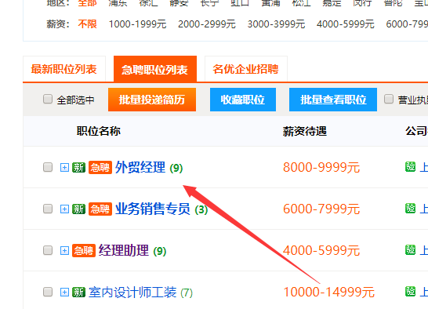Filter salary by 1000-1999元

138,24
